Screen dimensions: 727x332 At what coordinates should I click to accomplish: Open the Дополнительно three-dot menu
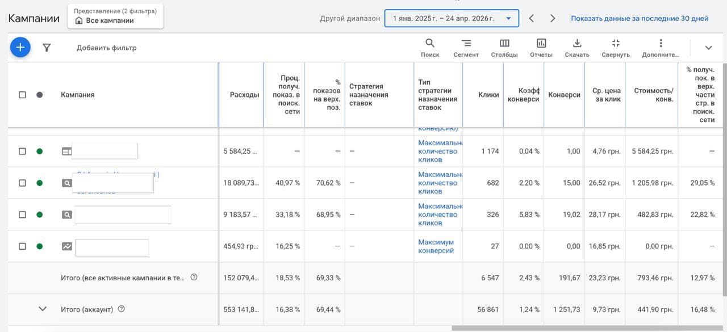661,48
